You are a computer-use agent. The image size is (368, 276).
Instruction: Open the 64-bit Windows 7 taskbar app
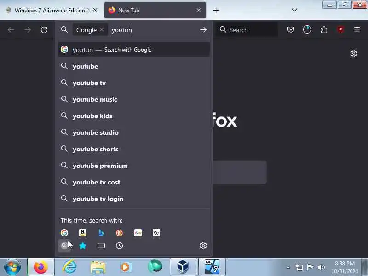tap(212, 267)
